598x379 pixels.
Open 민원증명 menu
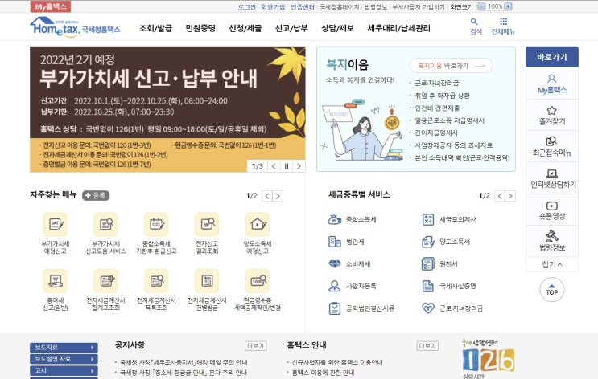200,28
